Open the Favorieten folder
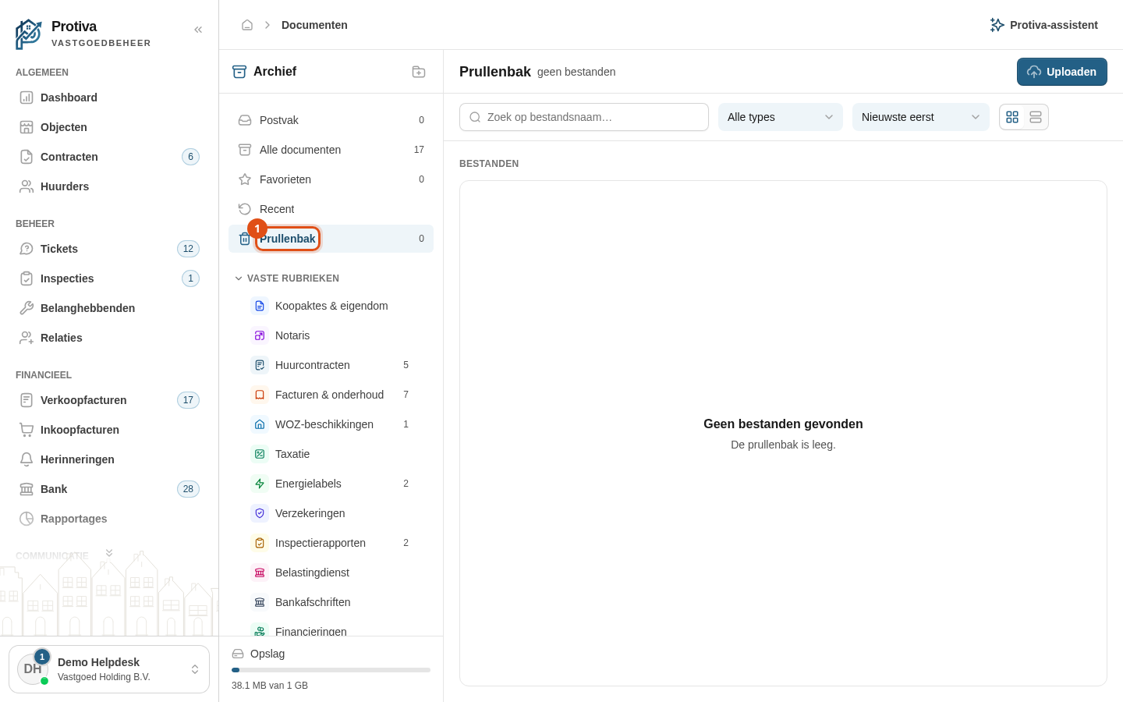This screenshot has width=1123, height=702. (x=331, y=179)
